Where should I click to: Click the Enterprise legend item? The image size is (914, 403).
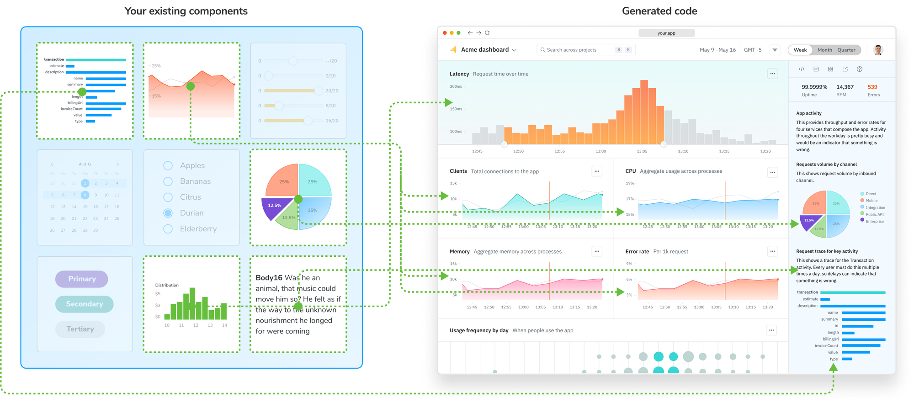872,222
